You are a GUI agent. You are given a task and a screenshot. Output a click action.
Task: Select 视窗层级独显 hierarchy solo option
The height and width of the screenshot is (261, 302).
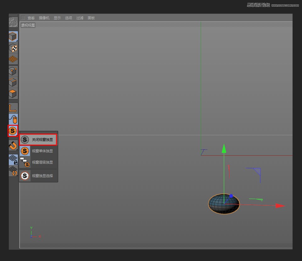pos(38,162)
